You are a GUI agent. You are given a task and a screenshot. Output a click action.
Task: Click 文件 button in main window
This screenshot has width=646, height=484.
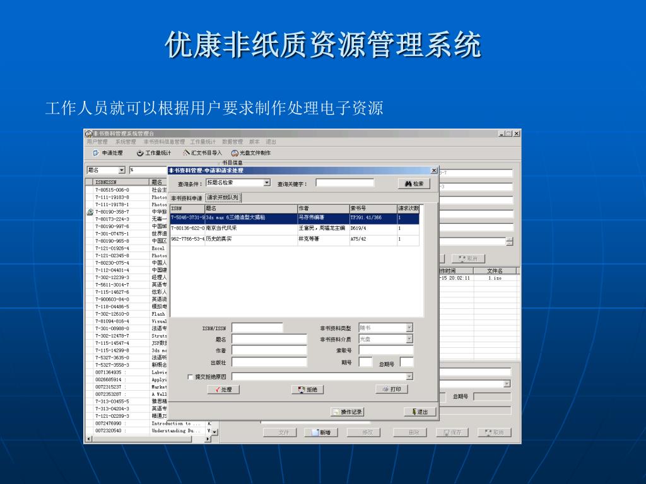[279, 432]
